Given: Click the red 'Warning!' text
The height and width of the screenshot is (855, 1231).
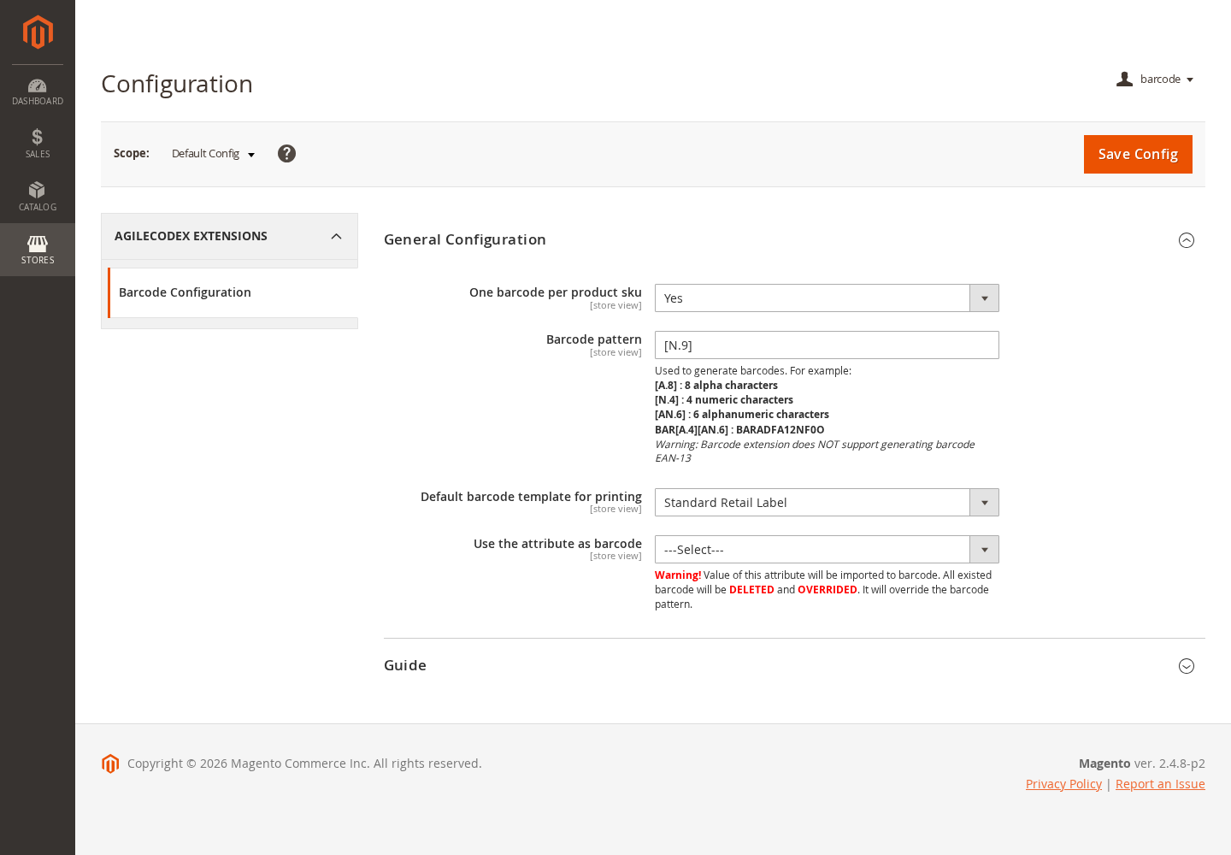Looking at the screenshot, I should tap(678, 575).
